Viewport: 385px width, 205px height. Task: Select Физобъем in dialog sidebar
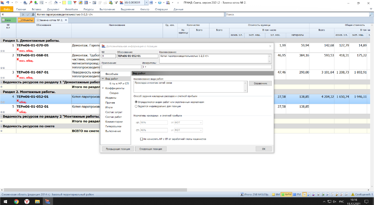tap(112, 74)
